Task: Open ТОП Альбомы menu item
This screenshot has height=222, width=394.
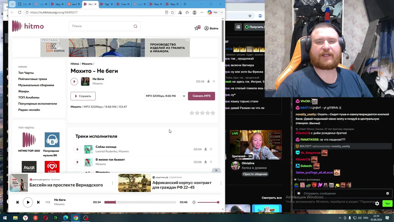Action: (x=29, y=97)
